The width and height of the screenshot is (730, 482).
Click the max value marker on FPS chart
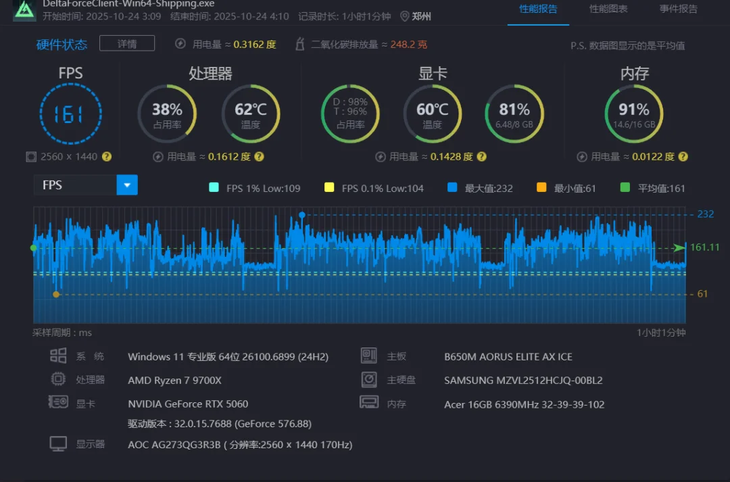302,215
